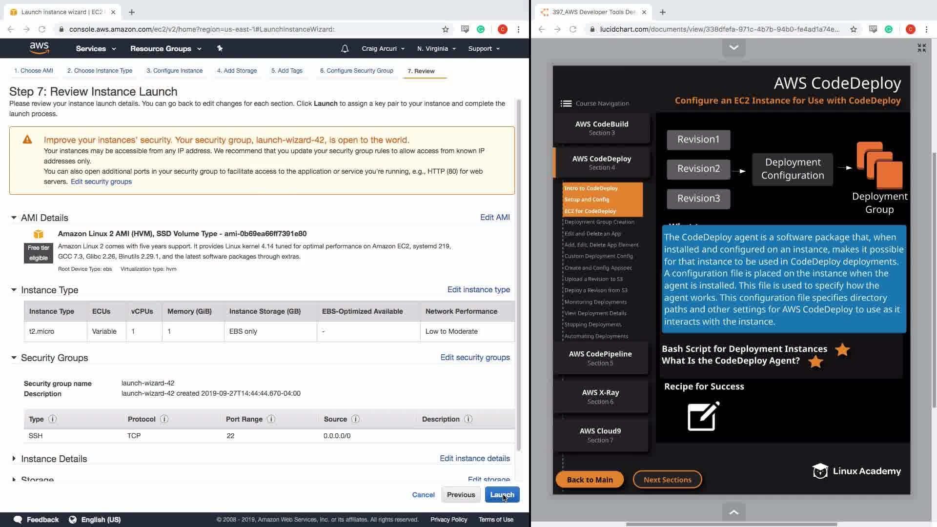This screenshot has width=937, height=527.
Task: Expand the Instance Details section
Action: pos(14,459)
